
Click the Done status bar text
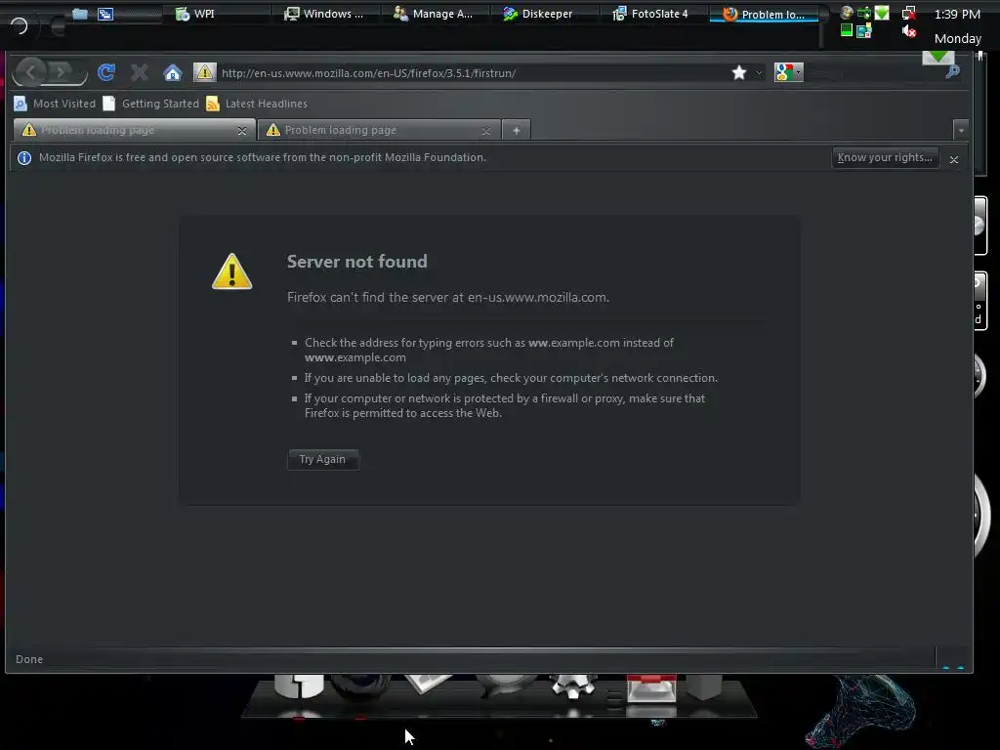pyautogui.click(x=29, y=659)
